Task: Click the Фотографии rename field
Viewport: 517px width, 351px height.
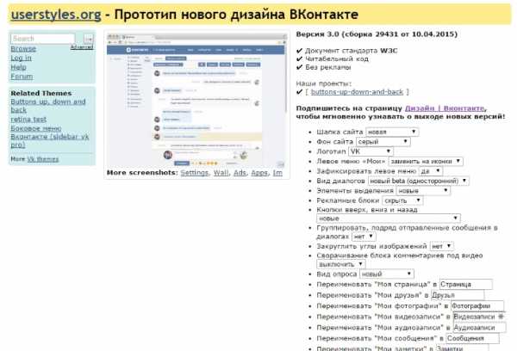Action: [477, 306]
